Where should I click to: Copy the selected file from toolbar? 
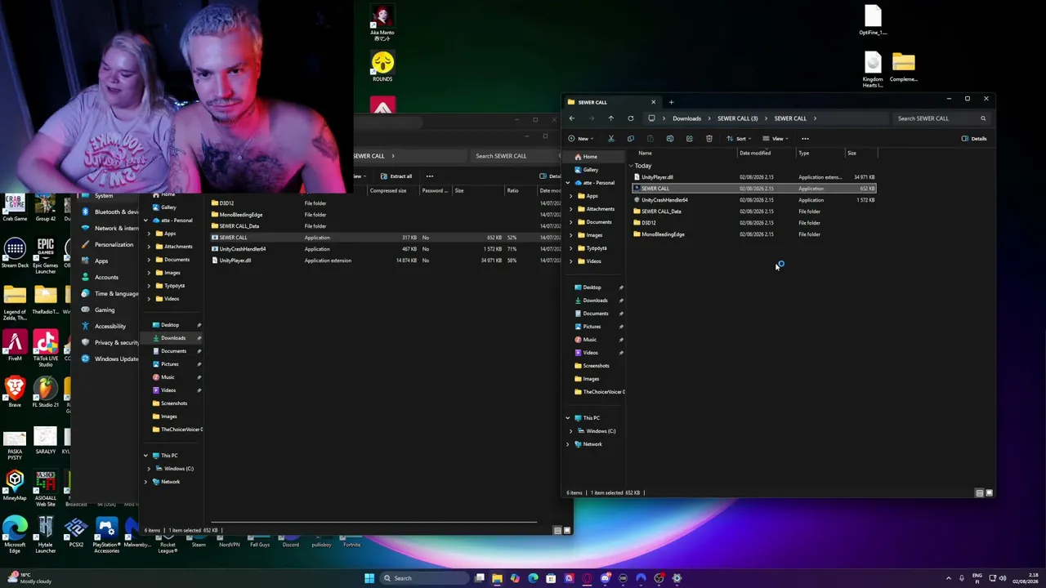click(x=630, y=139)
